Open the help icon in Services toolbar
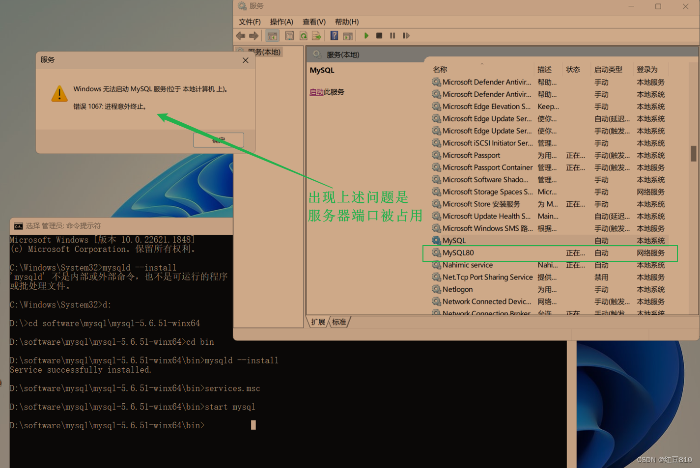 (334, 36)
